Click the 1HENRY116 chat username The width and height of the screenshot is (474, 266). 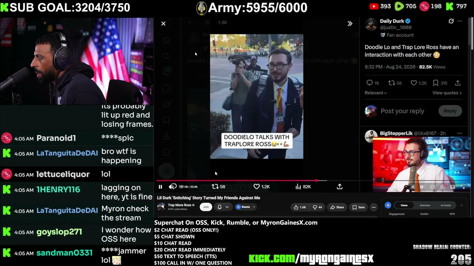click(x=58, y=190)
